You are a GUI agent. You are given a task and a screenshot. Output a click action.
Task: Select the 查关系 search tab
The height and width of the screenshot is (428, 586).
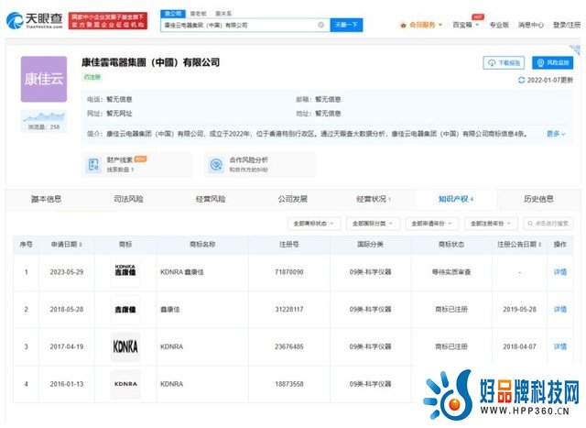223,14
